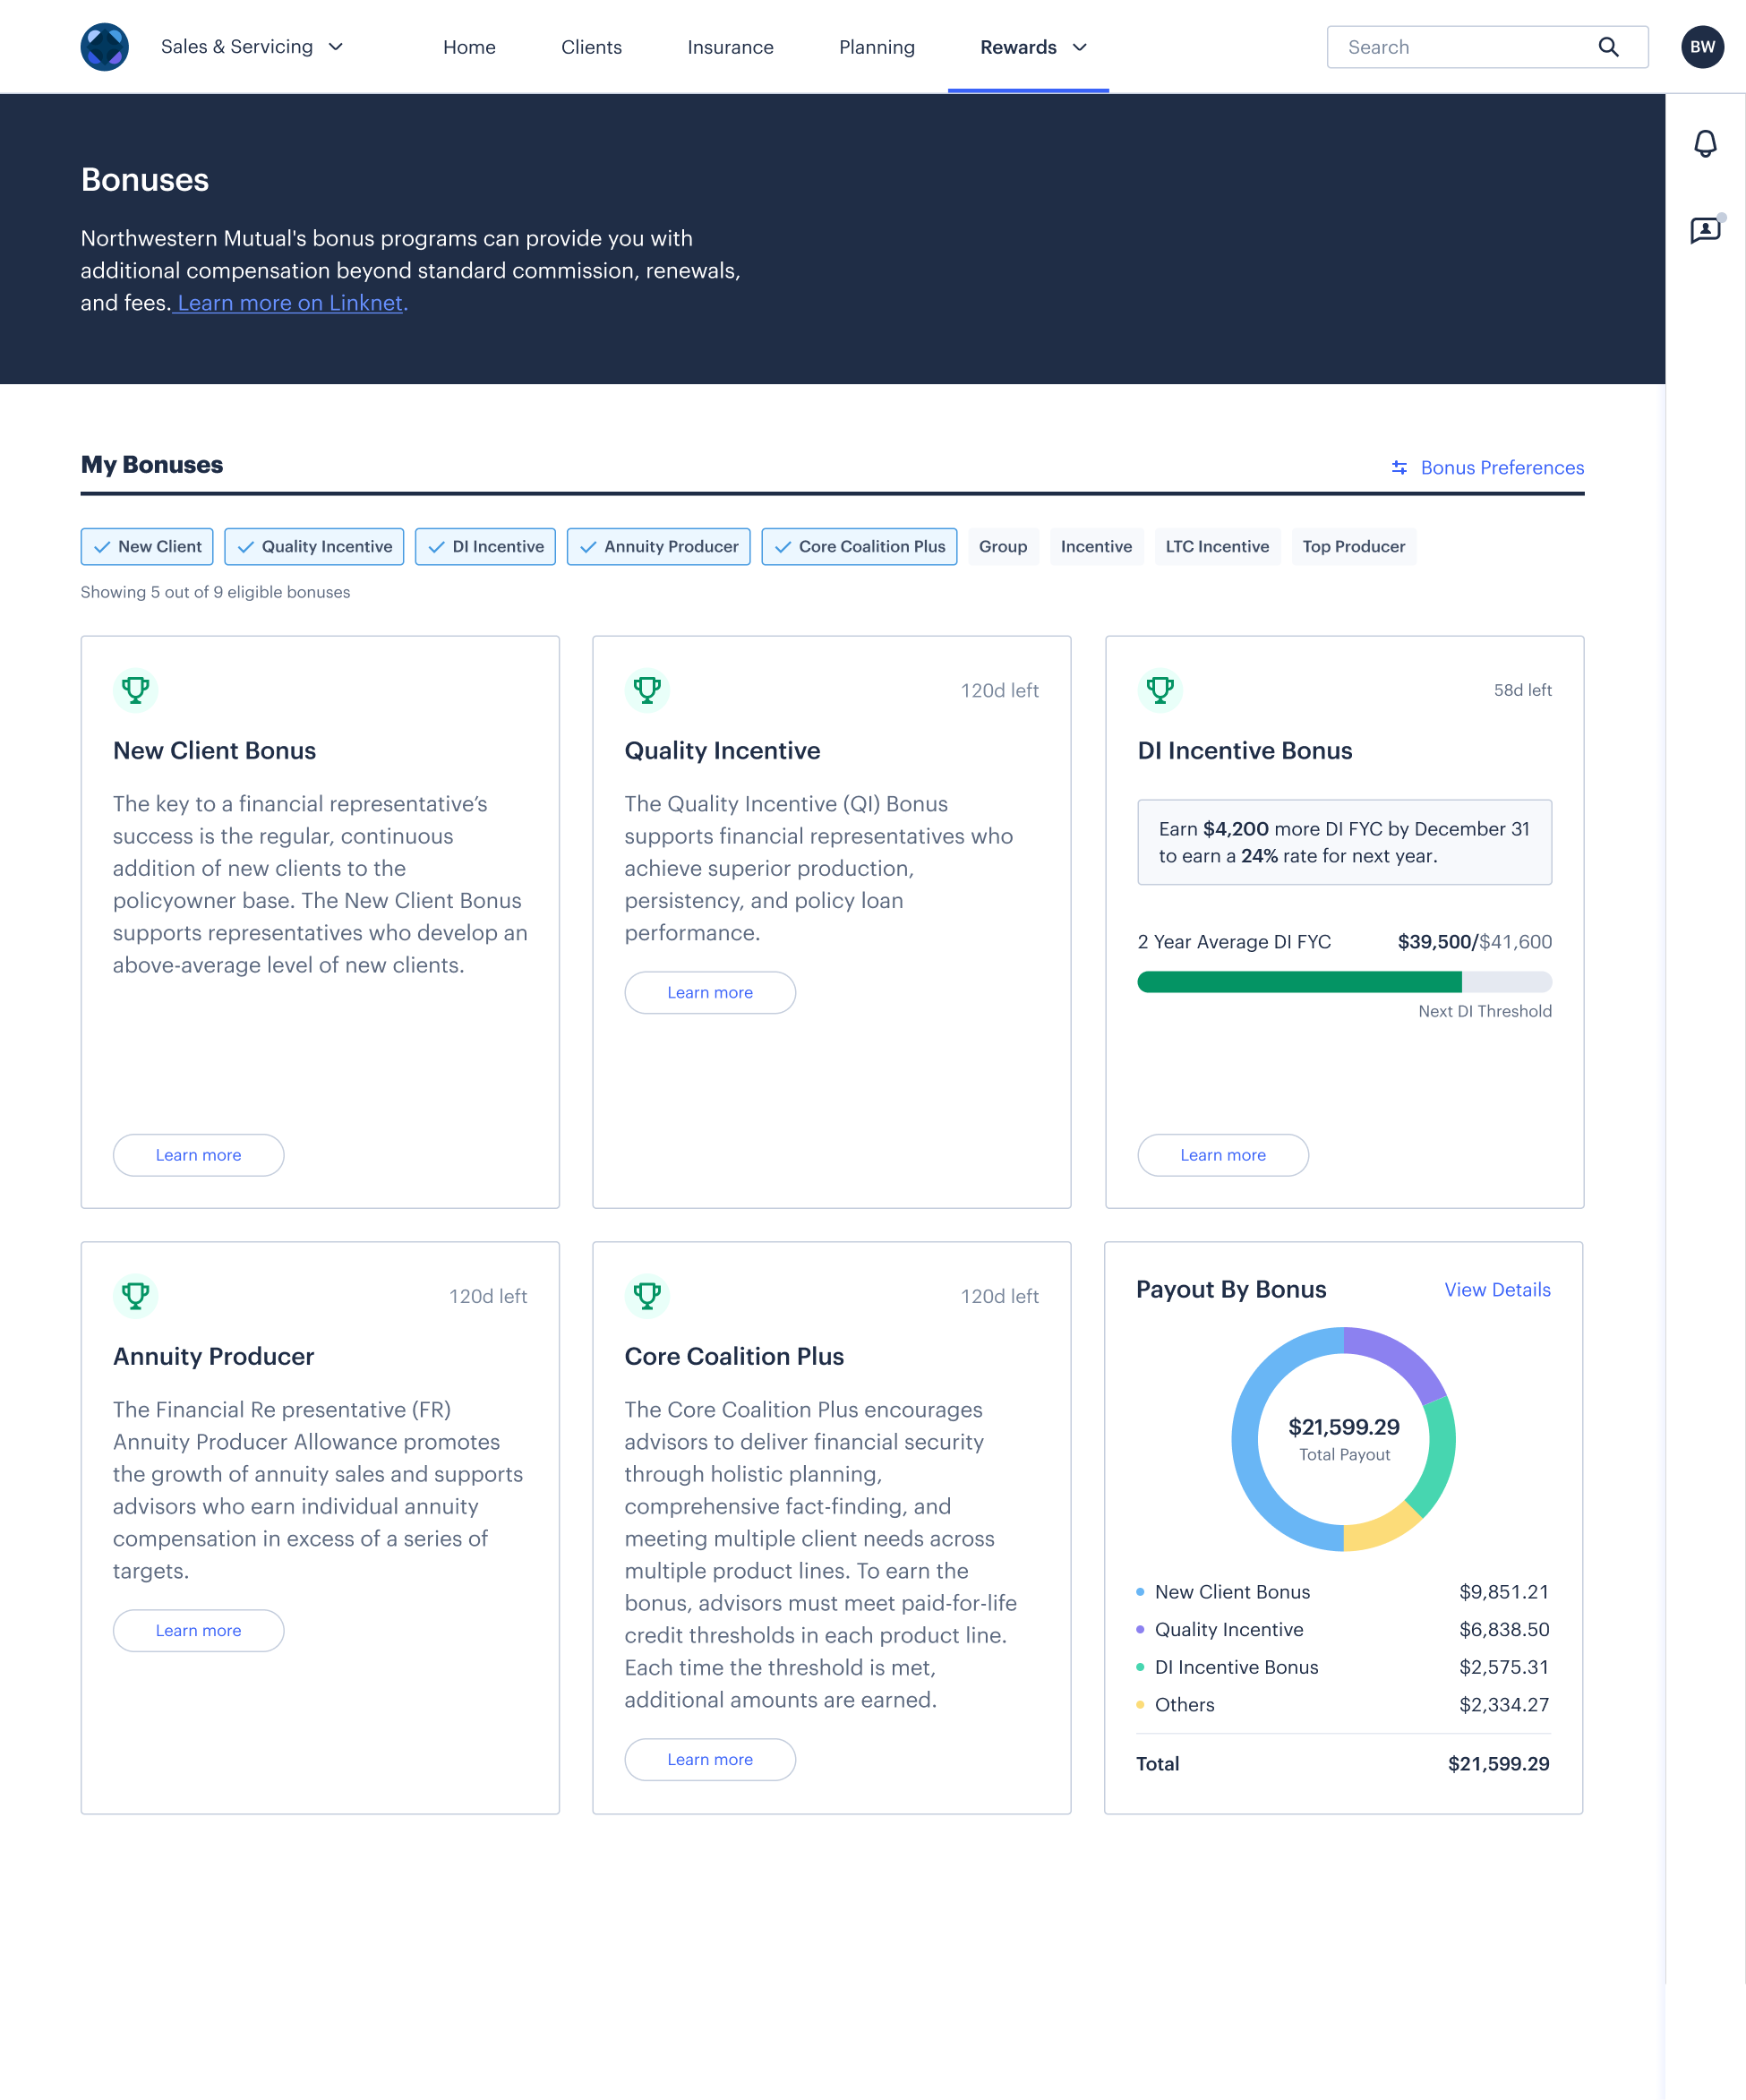Click the yellow Others legend dot

pos(1140,1704)
